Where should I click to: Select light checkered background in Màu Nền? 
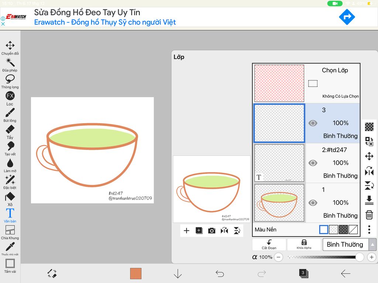333,230
